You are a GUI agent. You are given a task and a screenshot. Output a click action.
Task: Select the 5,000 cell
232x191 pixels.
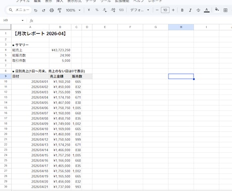pos(60,60)
